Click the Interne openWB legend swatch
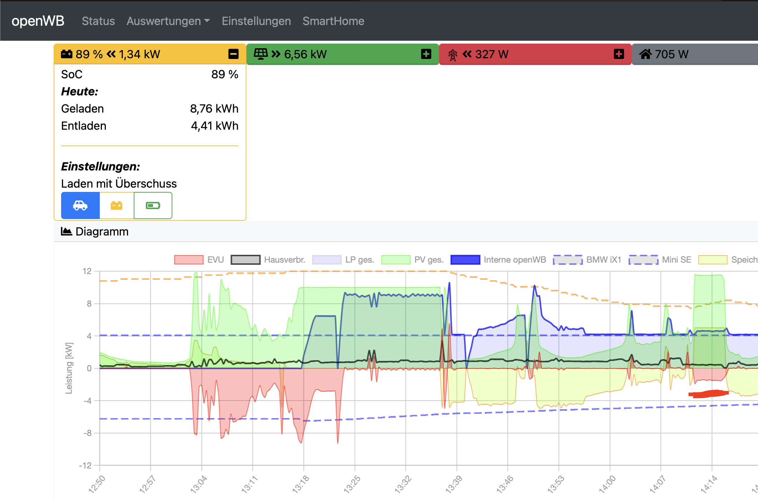The height and width of the screenshot is (501, 758). tap(465, 260)
